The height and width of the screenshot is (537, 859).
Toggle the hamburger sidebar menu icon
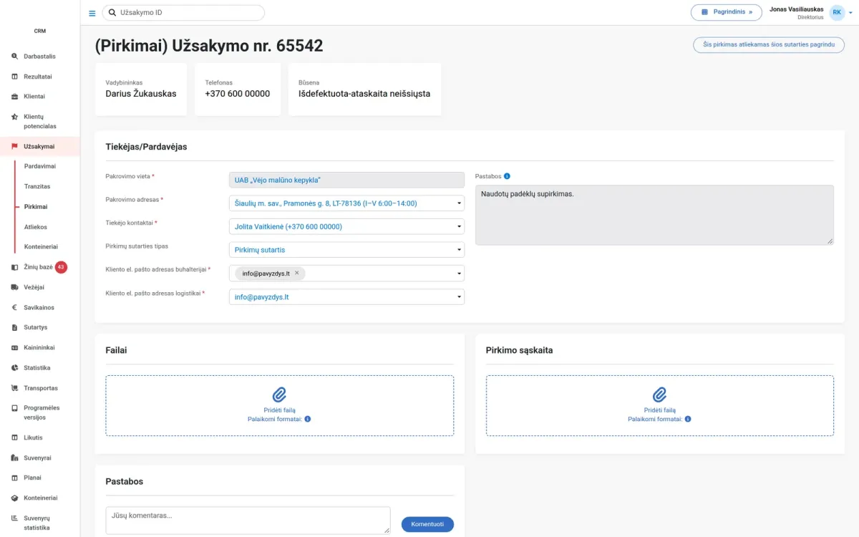click(92, 13)
